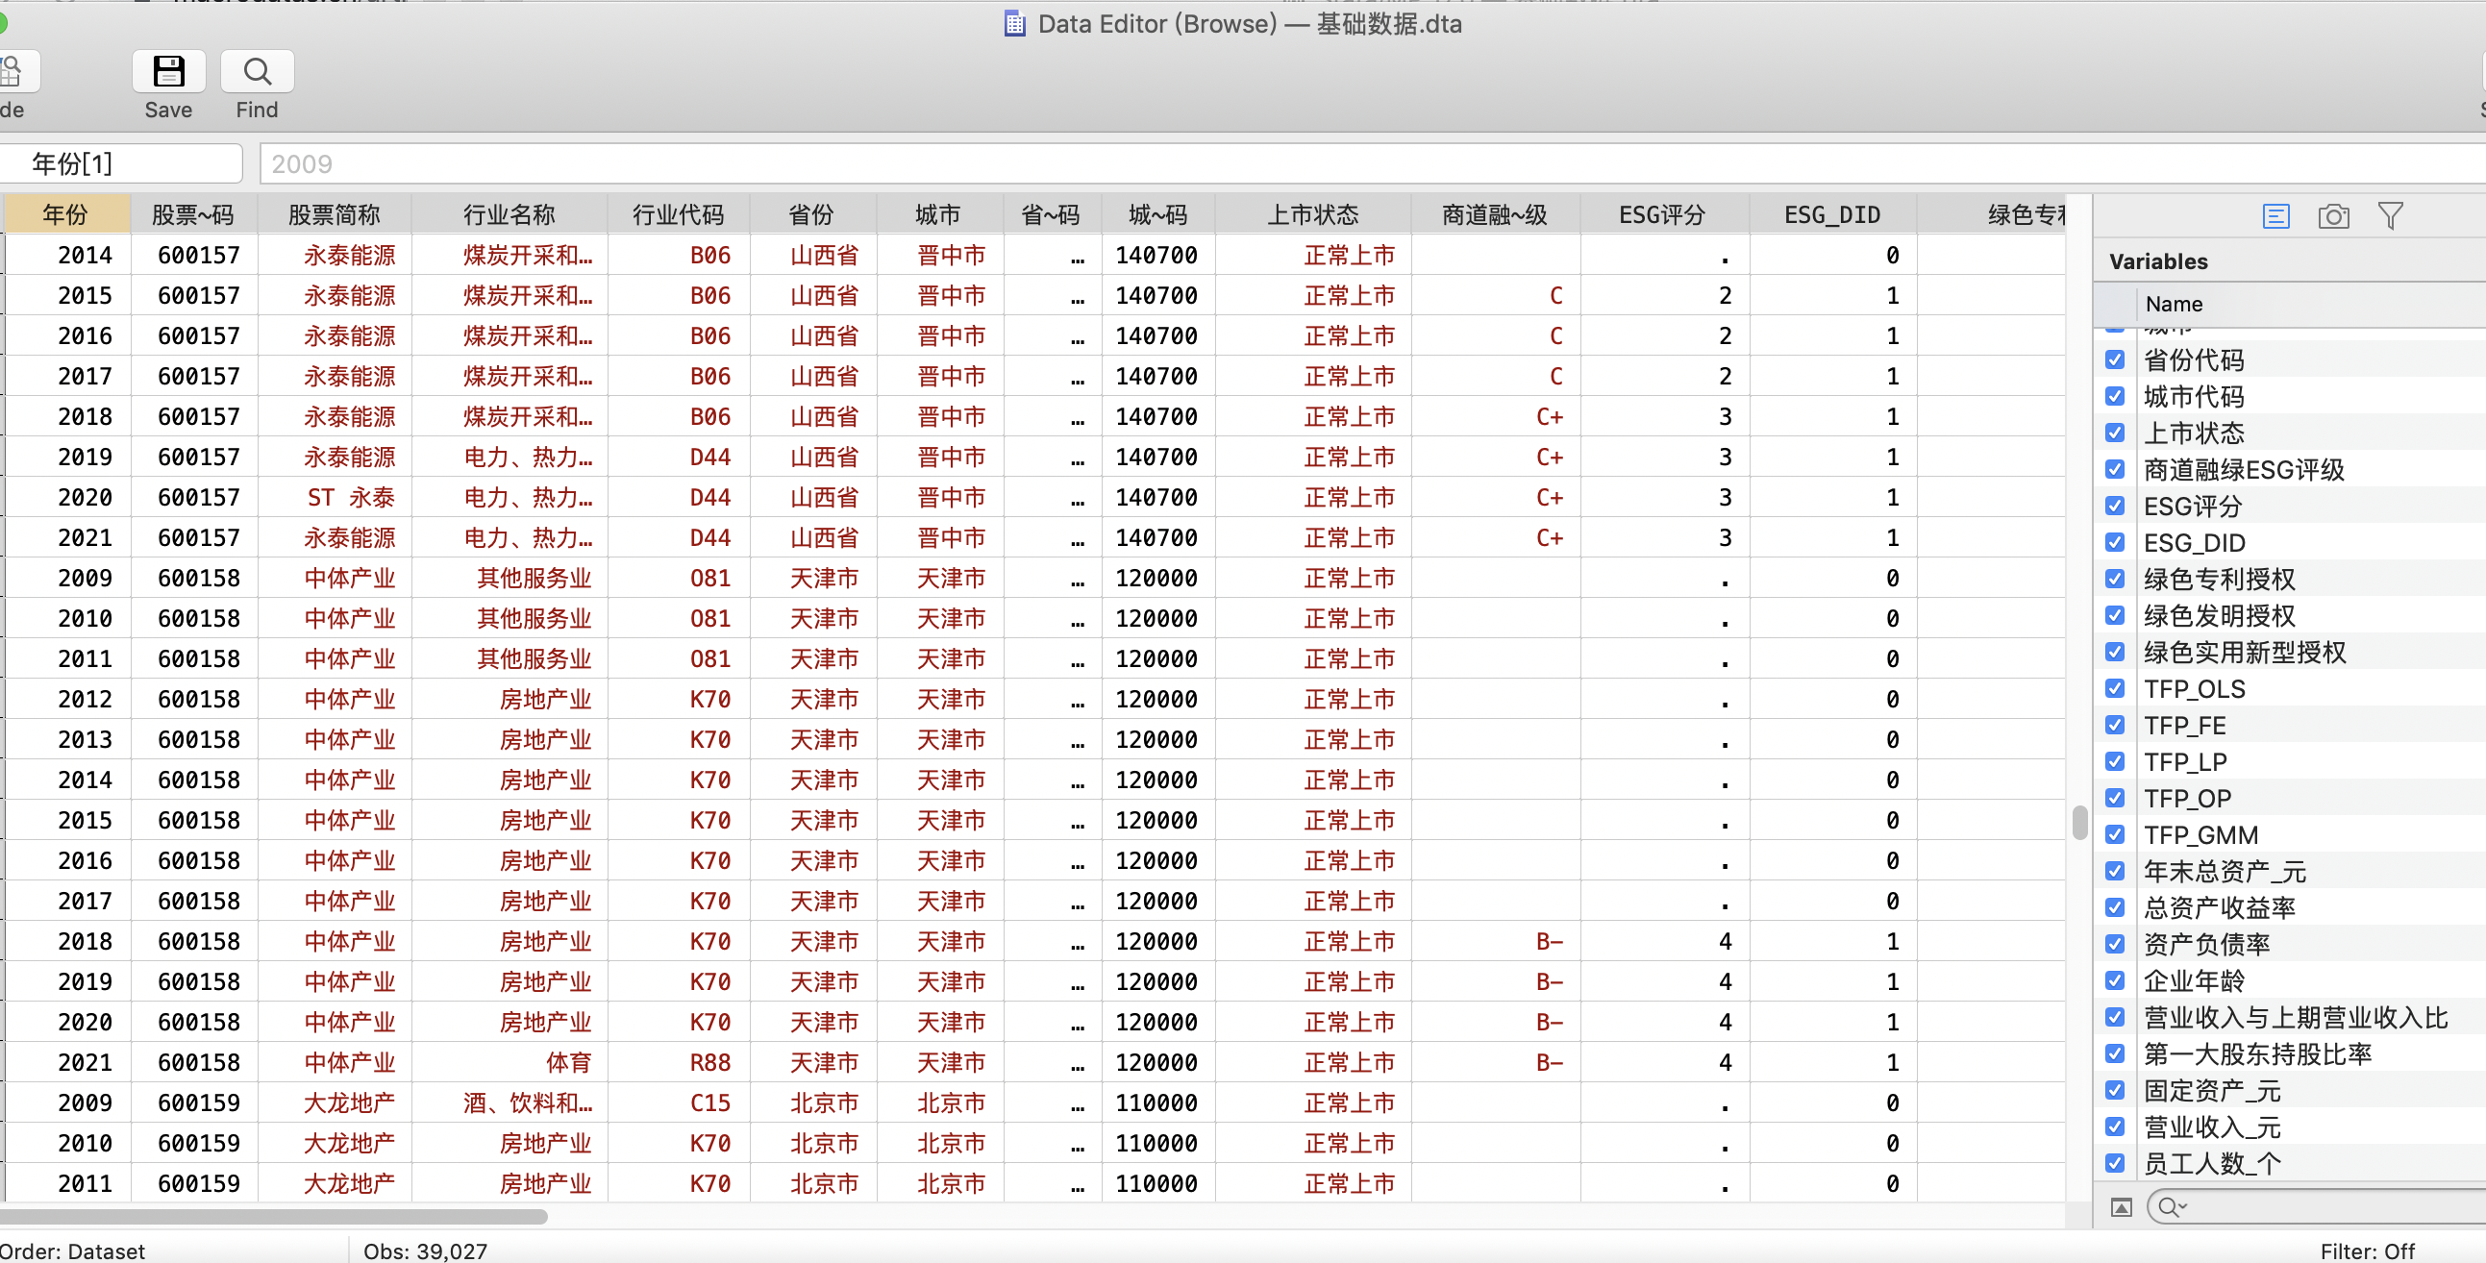This screenshot has width=2486, height=1263.
Task: Click the document icon in the title bar
Action: click(1014, 23)
